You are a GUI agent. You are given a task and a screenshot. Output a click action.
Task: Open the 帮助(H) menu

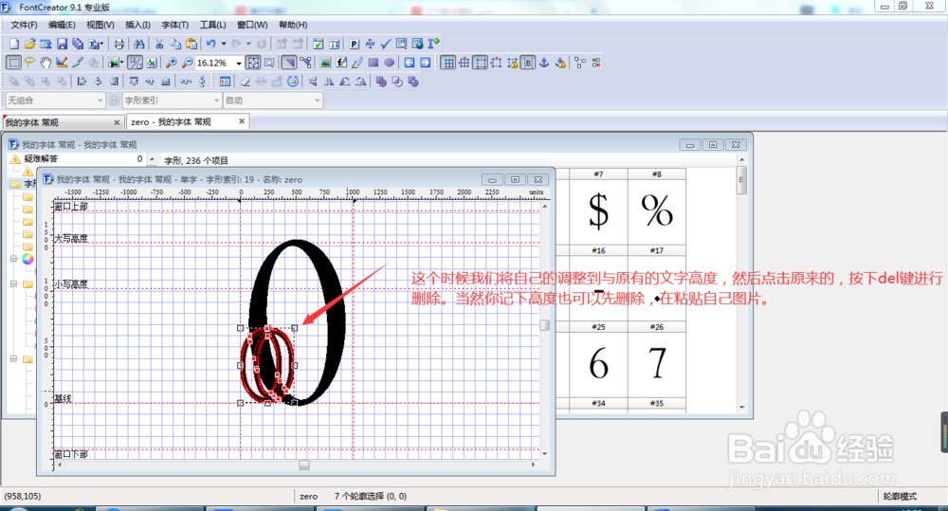click(x=293, y=25)
